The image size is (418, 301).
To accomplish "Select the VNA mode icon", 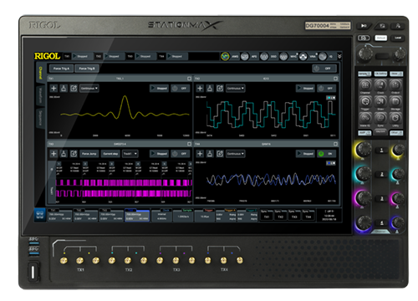I will (303, 57).
